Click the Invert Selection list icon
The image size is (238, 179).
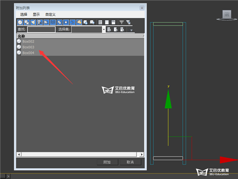(x=113, y=22)
